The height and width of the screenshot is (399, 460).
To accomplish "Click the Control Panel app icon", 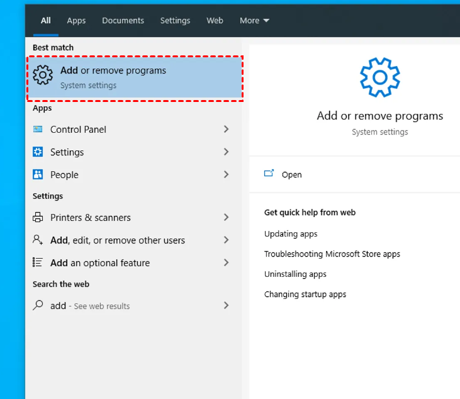I will 38,129.
